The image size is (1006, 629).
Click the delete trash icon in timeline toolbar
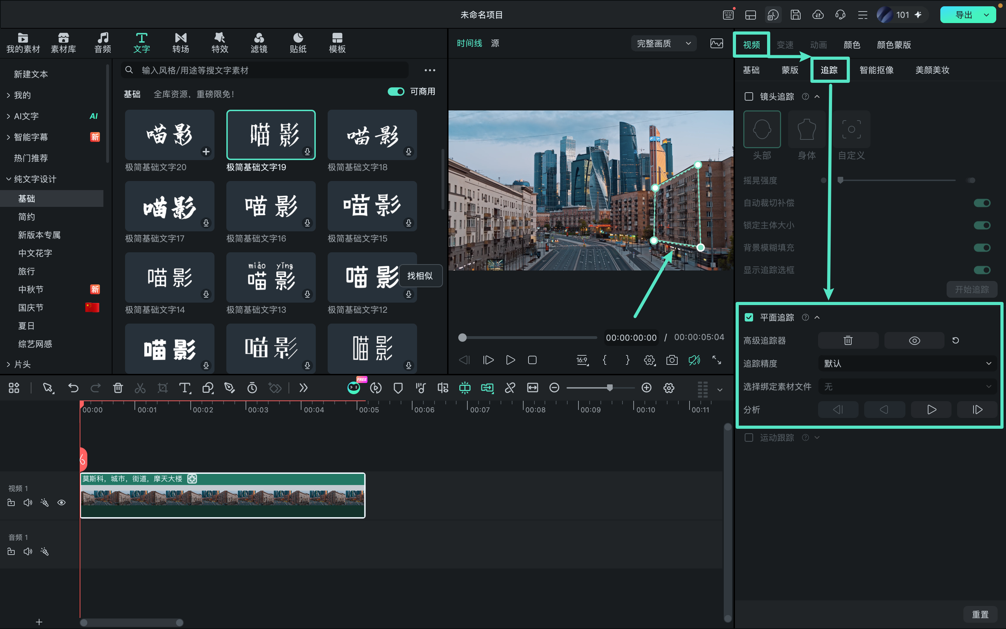tap(118, 388)
